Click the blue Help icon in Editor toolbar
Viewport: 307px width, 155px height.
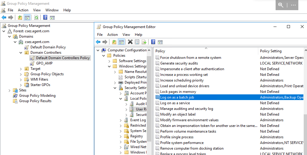pos(153,42)
